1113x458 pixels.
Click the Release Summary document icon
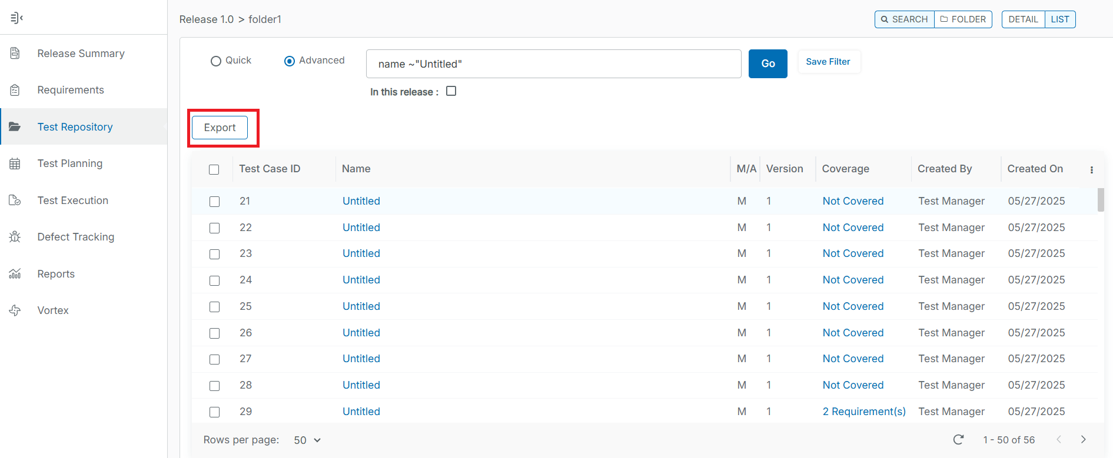point(15,54)
